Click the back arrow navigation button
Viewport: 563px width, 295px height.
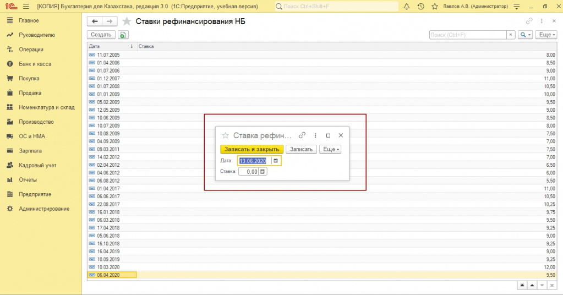[95, 21]
